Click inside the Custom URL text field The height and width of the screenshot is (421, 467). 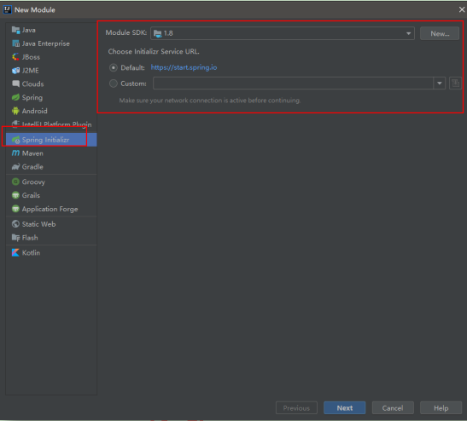[x=293, y=84]
